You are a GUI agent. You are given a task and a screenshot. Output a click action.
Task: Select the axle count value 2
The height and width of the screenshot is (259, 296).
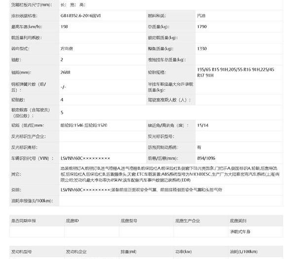62,60
